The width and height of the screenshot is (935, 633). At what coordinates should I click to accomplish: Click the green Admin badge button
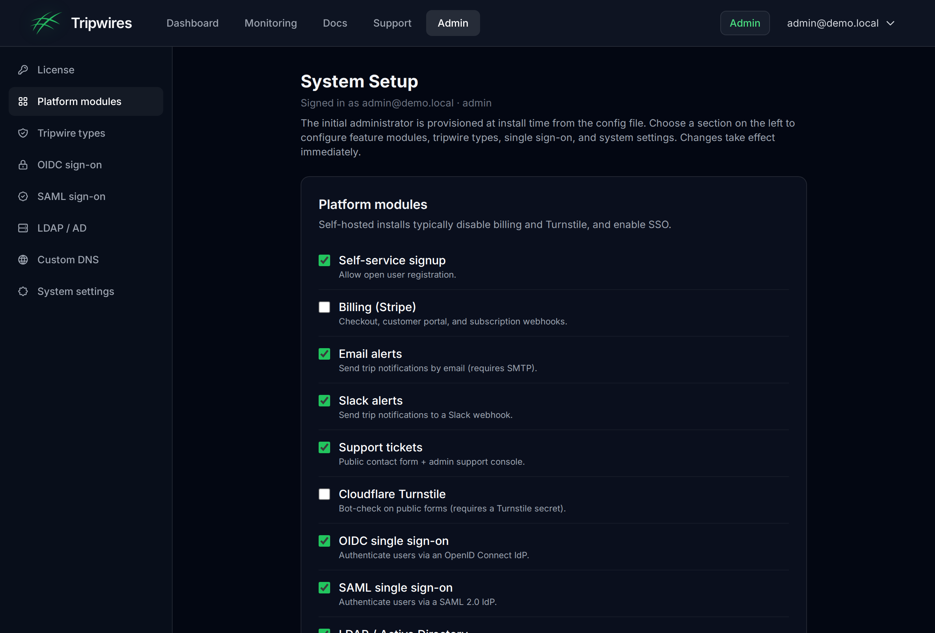tap(745, 23)
